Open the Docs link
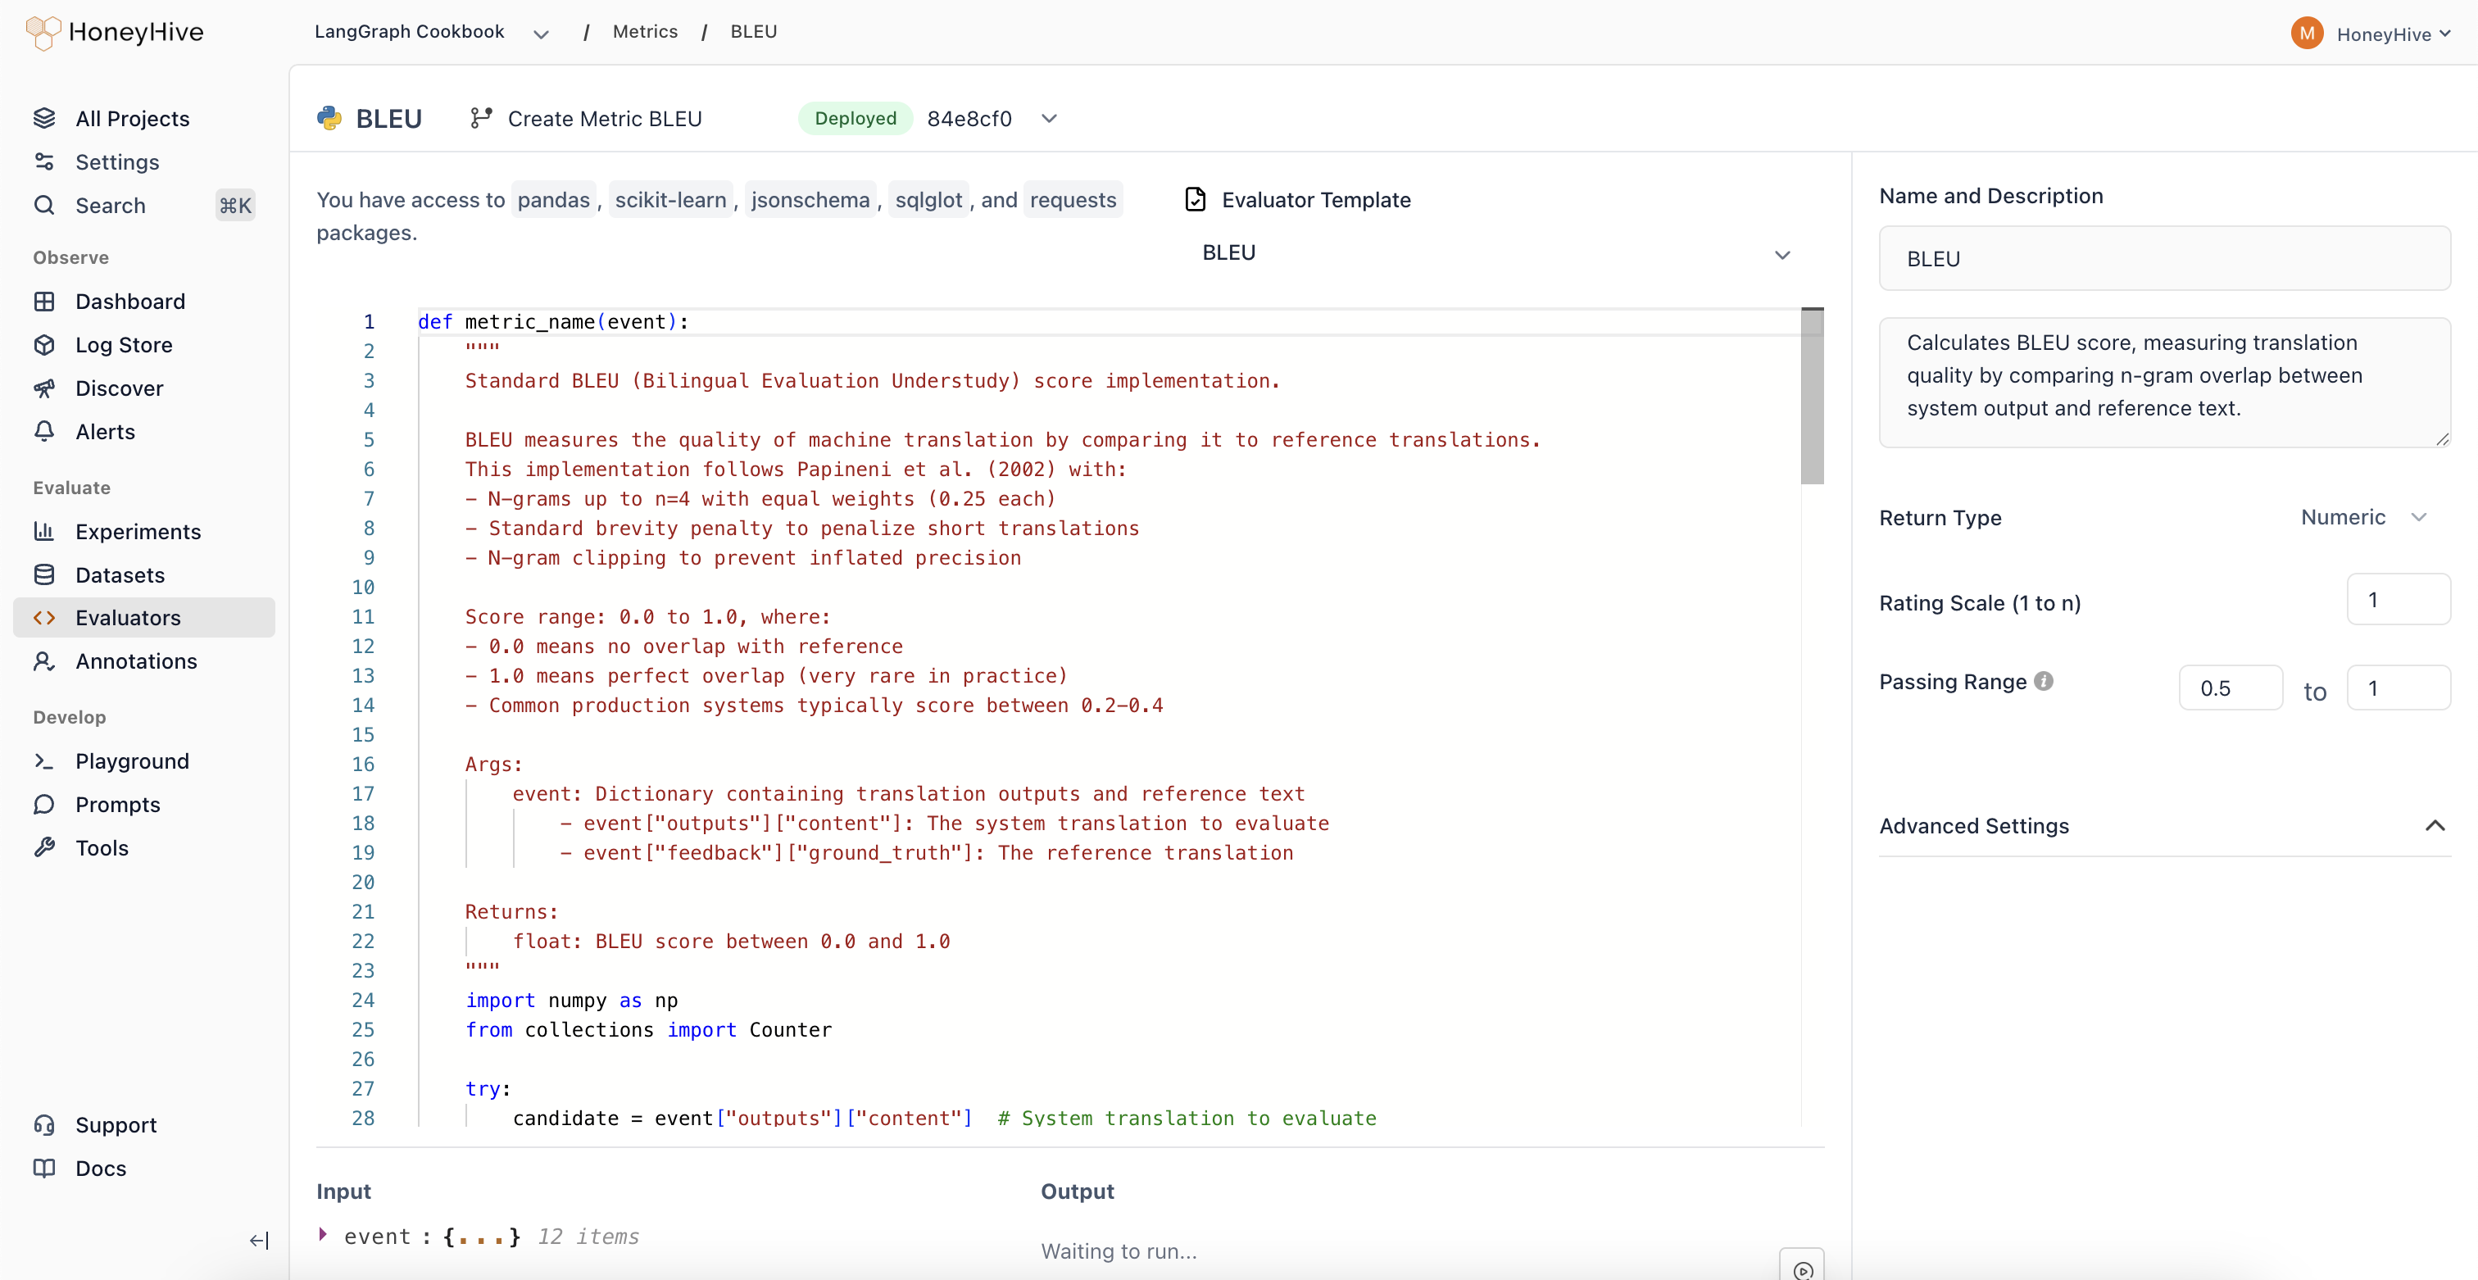The height and width of the screenshot is (1280, 2478). tap(100, 1168)
